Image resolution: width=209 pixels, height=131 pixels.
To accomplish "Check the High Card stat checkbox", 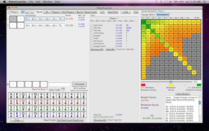I will click(91, 25).
